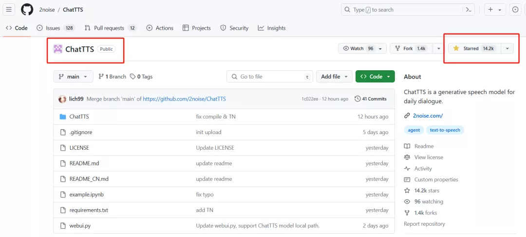Click the ChatTTS folder icon

click(62, 117)
